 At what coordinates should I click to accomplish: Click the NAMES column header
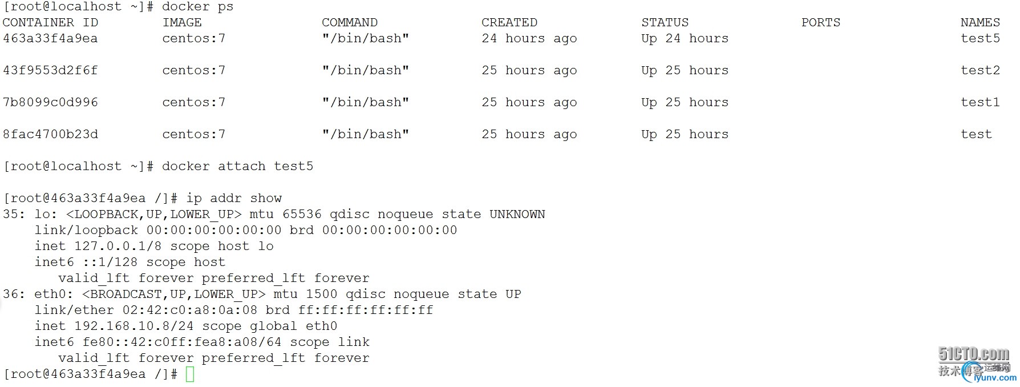tap(980, 22)
